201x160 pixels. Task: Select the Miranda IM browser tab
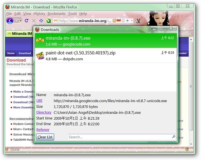19,34
